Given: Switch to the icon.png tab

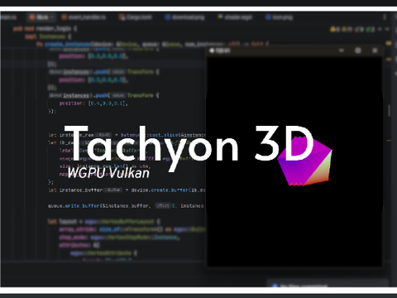Looking at the screenshot, I should (279, 17).
